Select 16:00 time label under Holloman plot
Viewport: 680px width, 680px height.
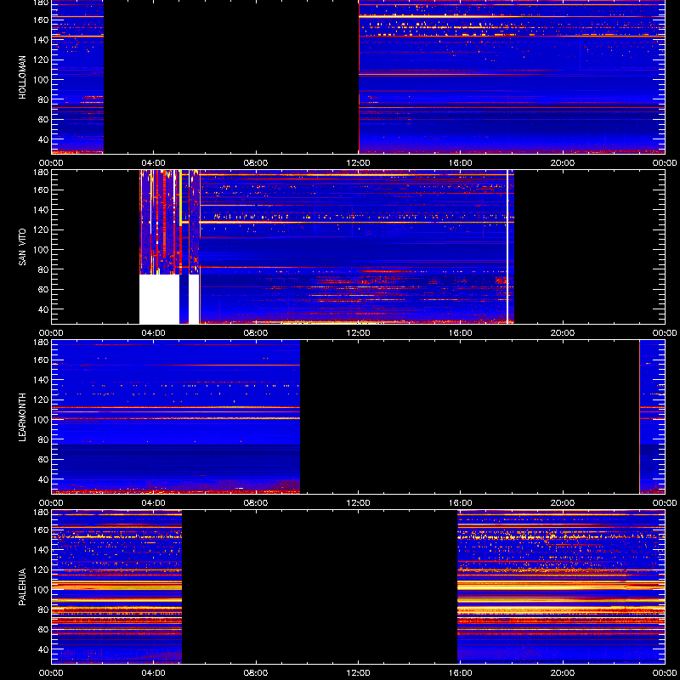[461, 163]
